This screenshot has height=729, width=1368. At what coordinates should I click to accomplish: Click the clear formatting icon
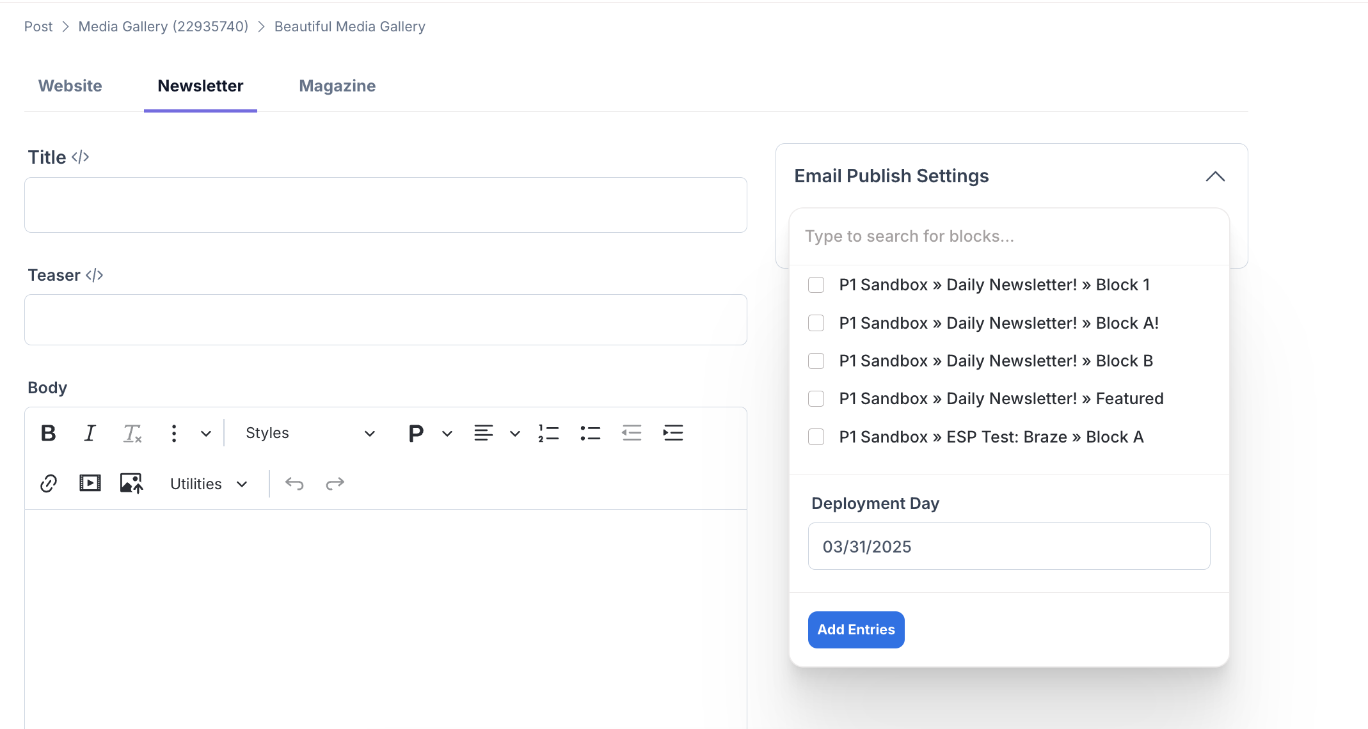pyautogui.click(x=132, y=433)
